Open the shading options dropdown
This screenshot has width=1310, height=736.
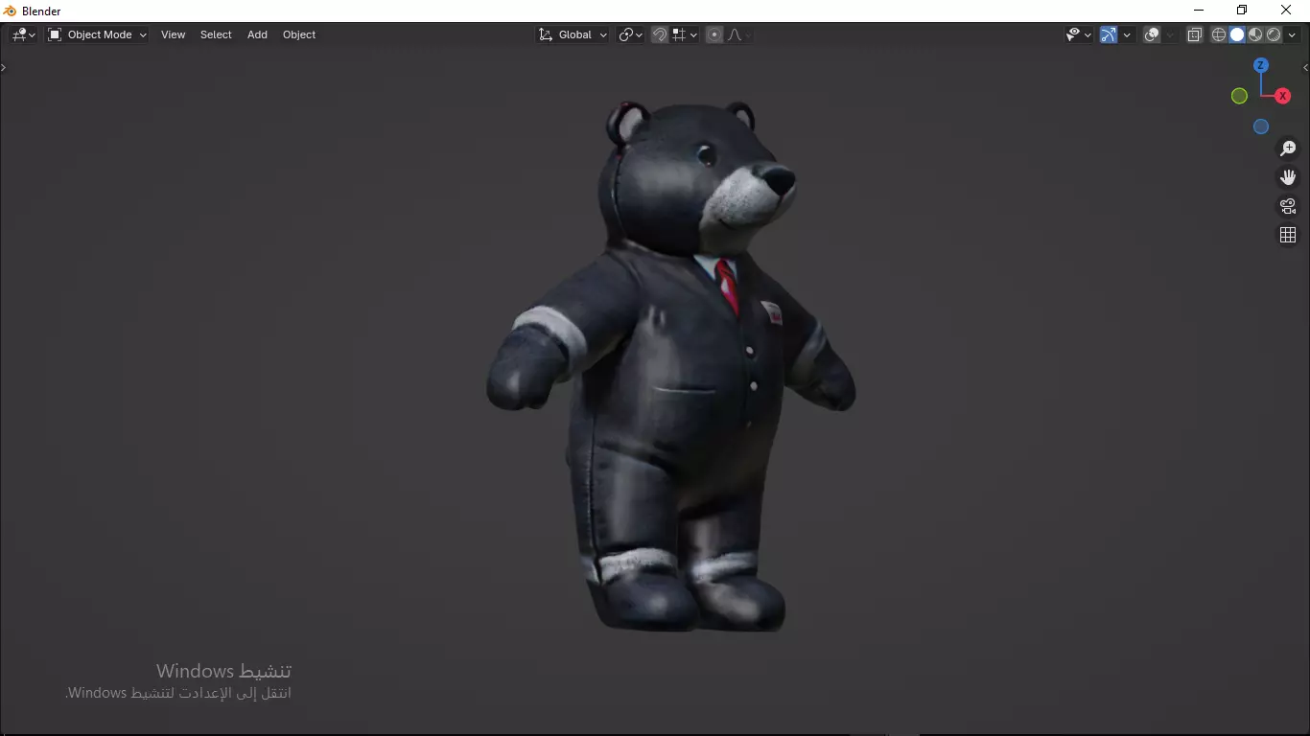click(x=1292, y=34)
